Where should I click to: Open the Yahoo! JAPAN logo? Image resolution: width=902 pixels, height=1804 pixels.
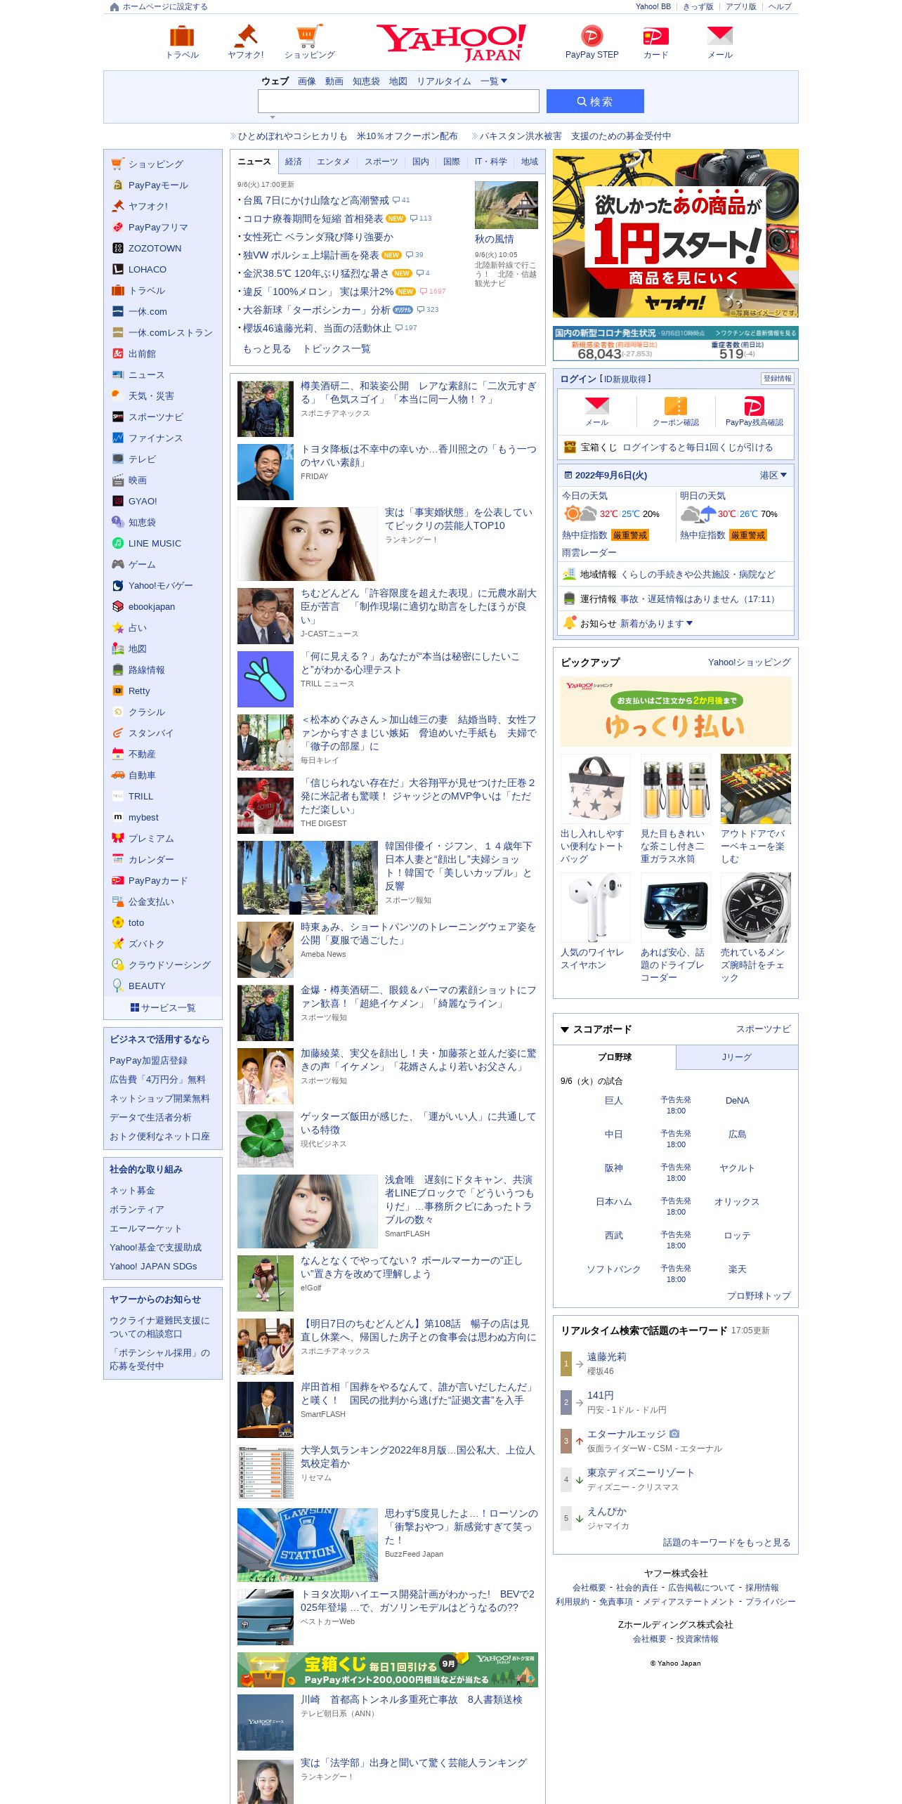pyautogui.click(x=451, y=42)
